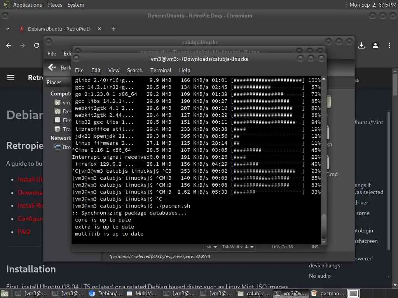
Task: Open 'No audio' table of contents link
Action: pyautogui.click(x=319, y=276)
